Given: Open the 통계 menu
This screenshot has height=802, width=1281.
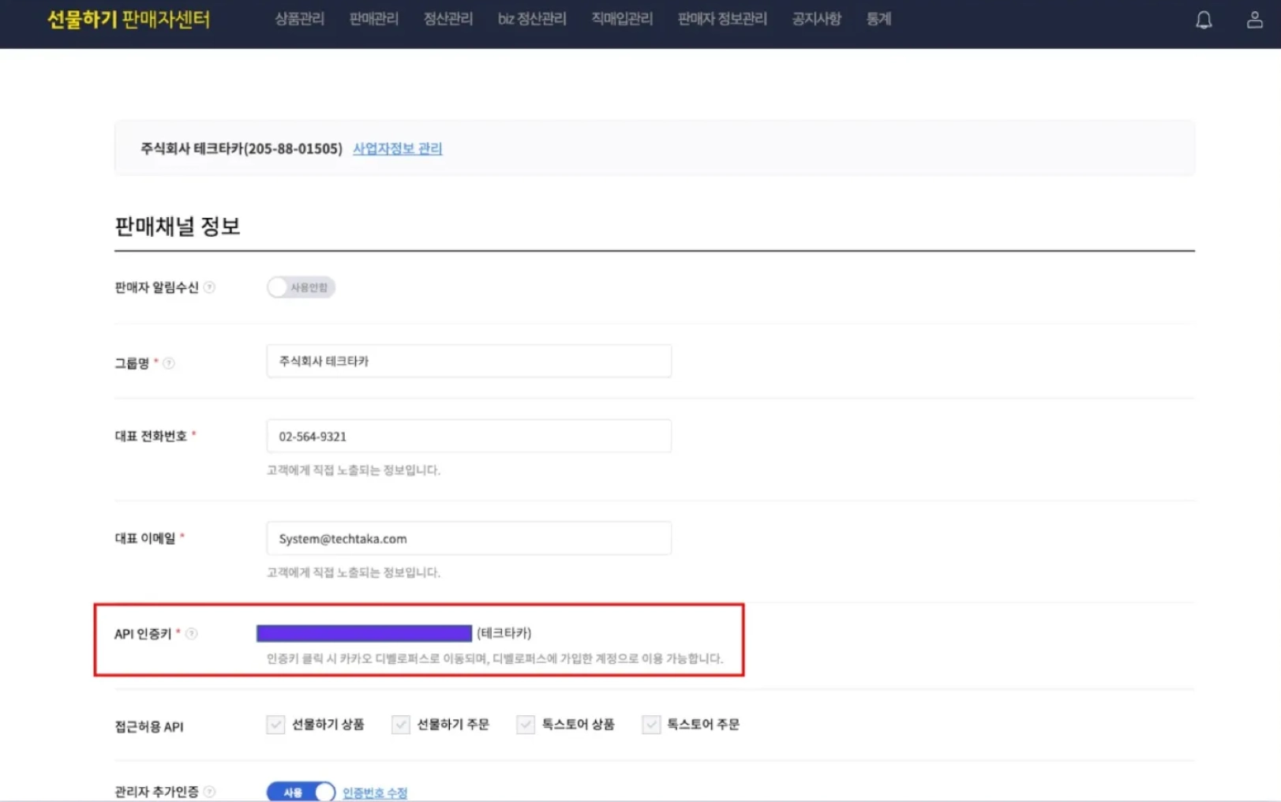Looking at the screenshot, I should (878, 19).
